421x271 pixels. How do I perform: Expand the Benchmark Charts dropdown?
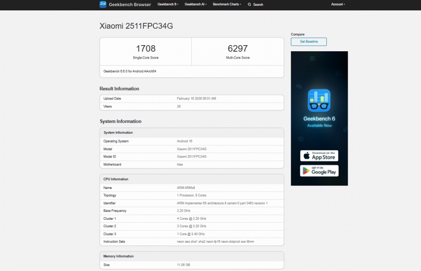tap(227, 4)
